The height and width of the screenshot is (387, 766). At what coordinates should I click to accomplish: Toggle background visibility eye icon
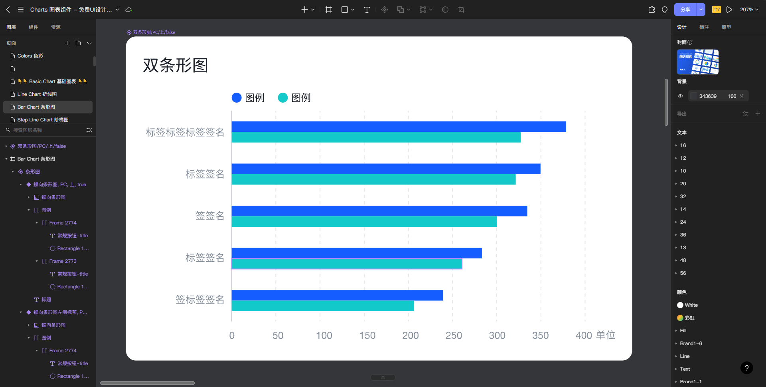tap(680, 96)
